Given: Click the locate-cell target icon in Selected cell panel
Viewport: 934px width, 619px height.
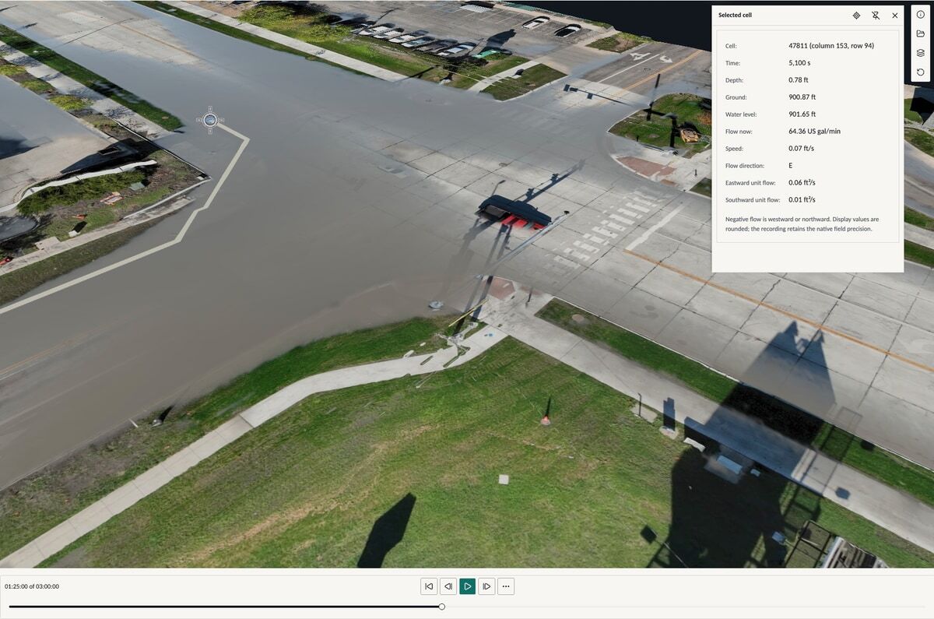Looking at the screenshot, I should pos(856,16).
